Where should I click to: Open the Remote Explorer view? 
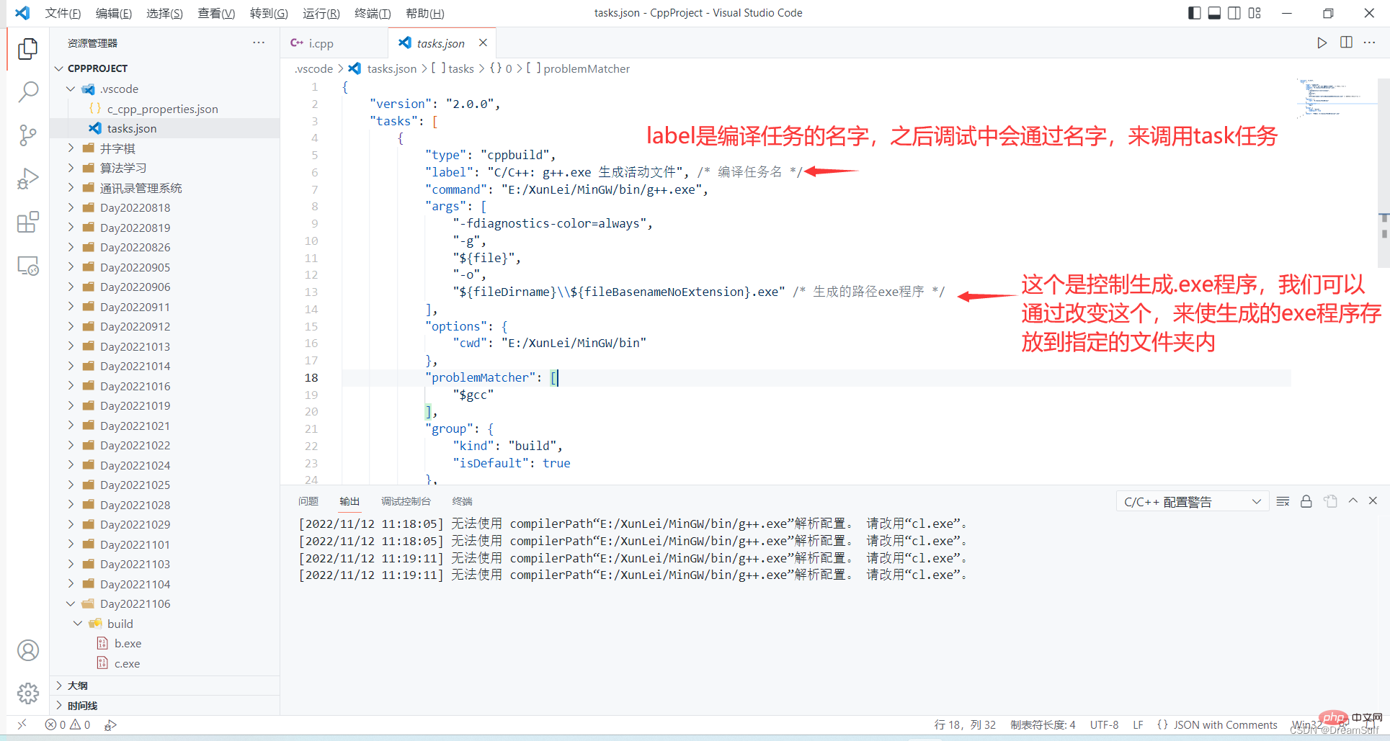tap(27, 266)
